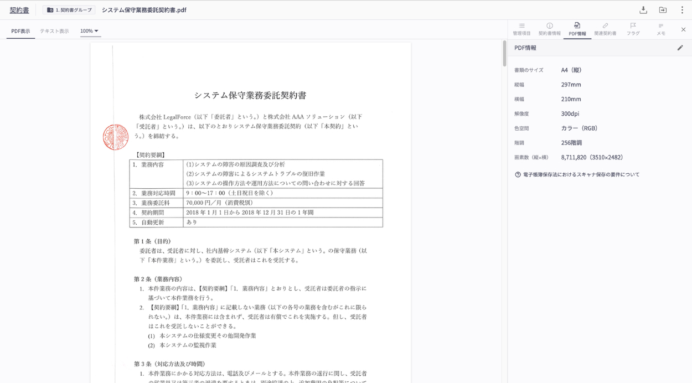This screenshot has width=692, height=383.
Task: Click the move-to-folder icon
Action: (663, 10)
